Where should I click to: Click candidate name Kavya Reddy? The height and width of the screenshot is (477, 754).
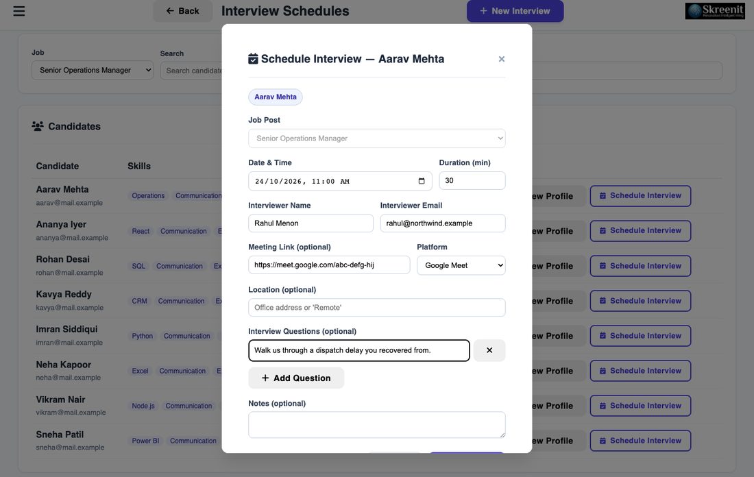64,294
